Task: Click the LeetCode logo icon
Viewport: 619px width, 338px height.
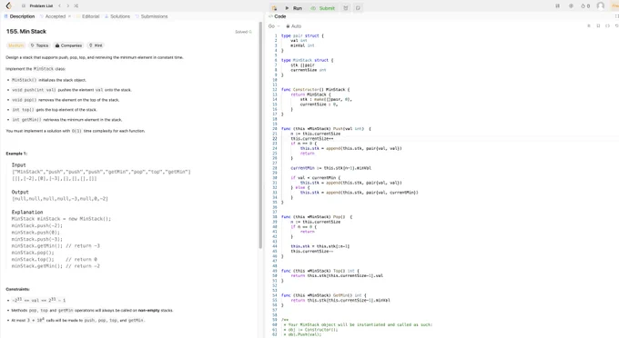Action: 9,5
